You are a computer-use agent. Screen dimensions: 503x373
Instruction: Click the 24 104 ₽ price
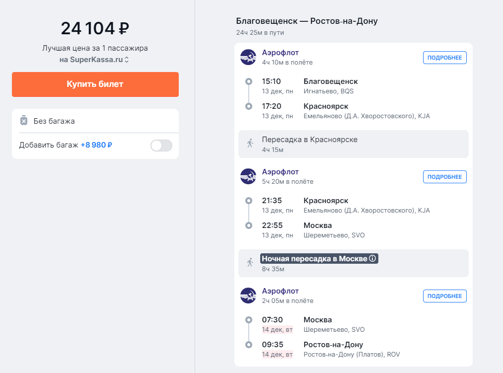coord(95,28)
